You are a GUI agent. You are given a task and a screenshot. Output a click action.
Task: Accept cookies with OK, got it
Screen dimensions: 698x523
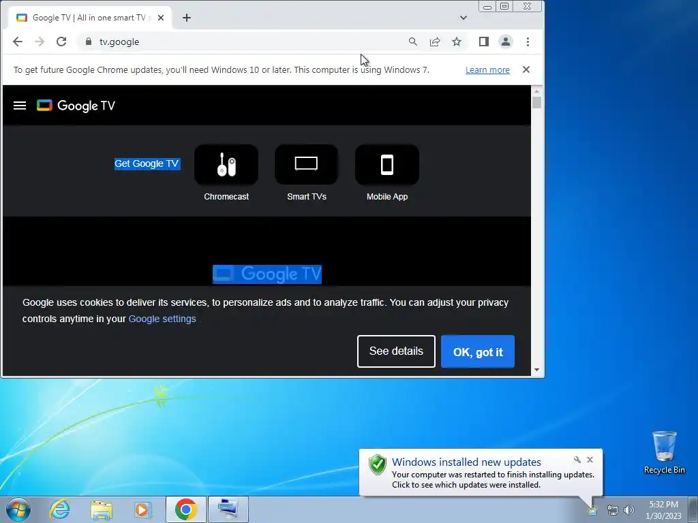[x=478, y=351]
